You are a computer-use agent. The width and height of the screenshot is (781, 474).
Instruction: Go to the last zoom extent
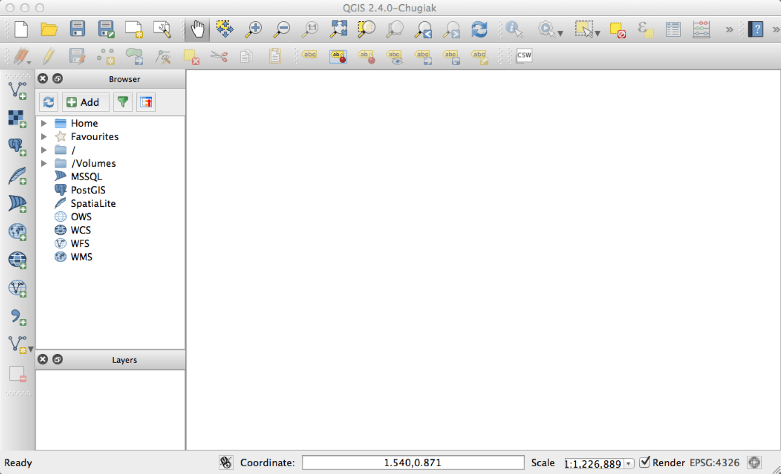pos(423,29)
